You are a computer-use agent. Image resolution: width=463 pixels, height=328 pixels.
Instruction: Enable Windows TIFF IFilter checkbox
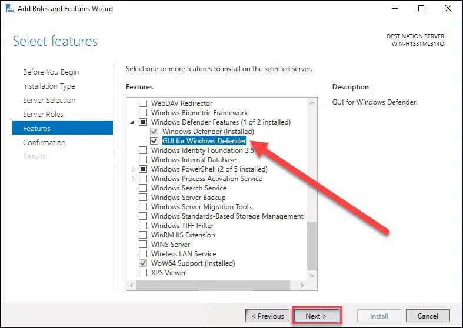click(x=143, y=226)
